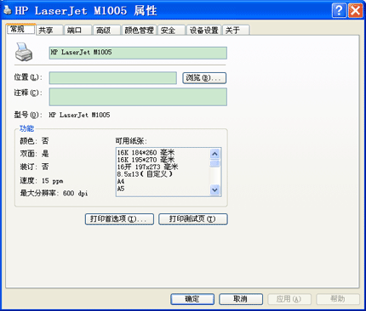Click the paper list scrollbar thumb
366x311 pixels.
coord(214,163)
